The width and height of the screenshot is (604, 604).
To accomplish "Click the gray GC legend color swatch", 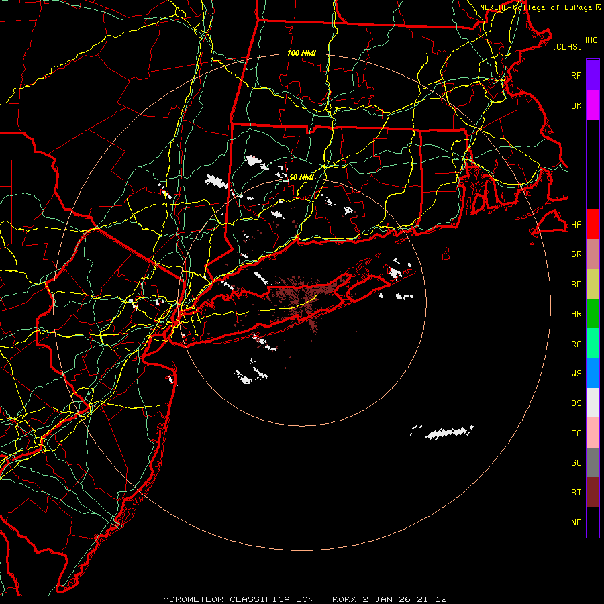I will point(593,462).
